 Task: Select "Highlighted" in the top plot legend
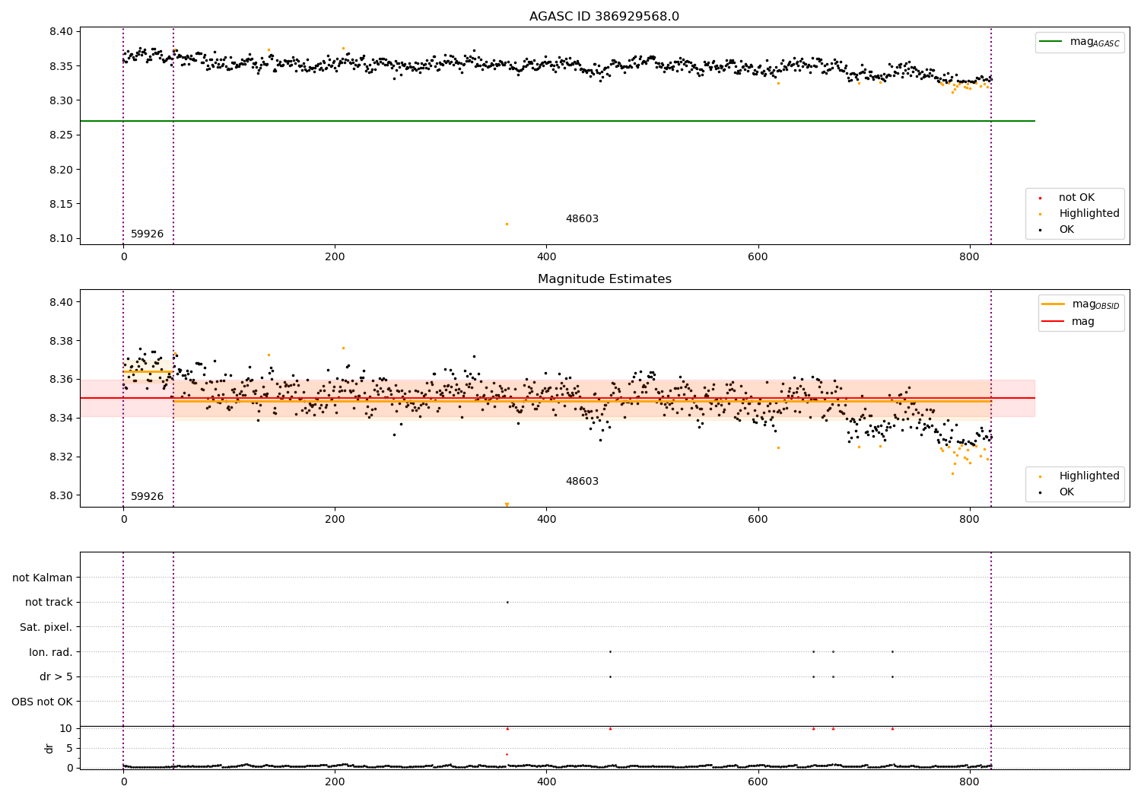point(1089,214)
